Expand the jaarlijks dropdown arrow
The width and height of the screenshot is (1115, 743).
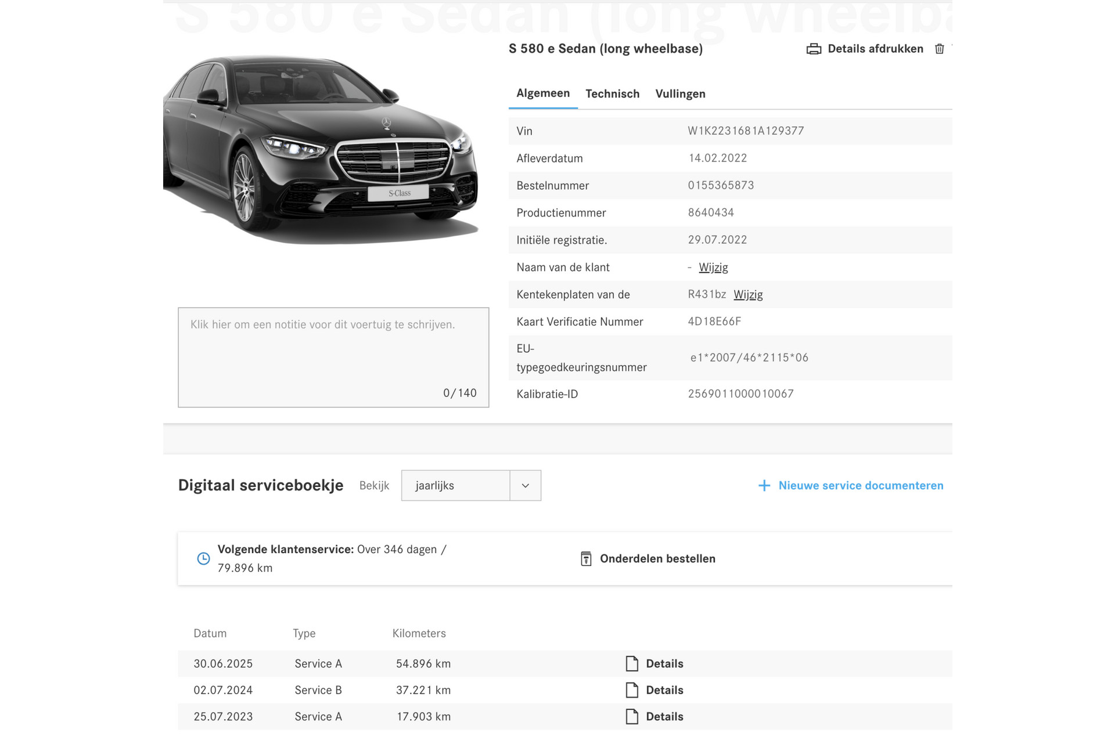[x=525, y=486]
